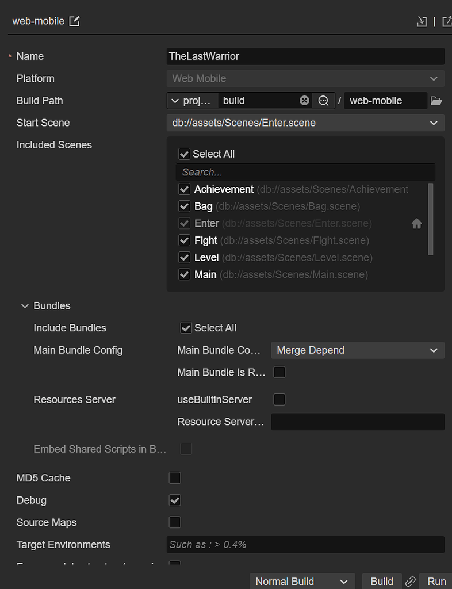Uncheck the Fight scene

click(184, 240)
